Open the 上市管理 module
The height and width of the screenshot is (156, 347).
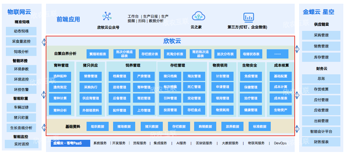coord(144,110)
